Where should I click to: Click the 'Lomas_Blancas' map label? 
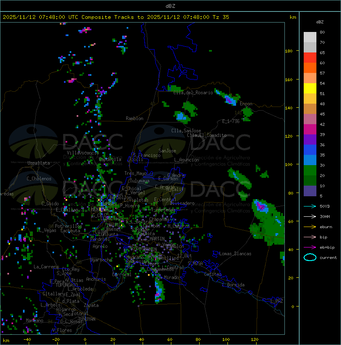(235, 254)
